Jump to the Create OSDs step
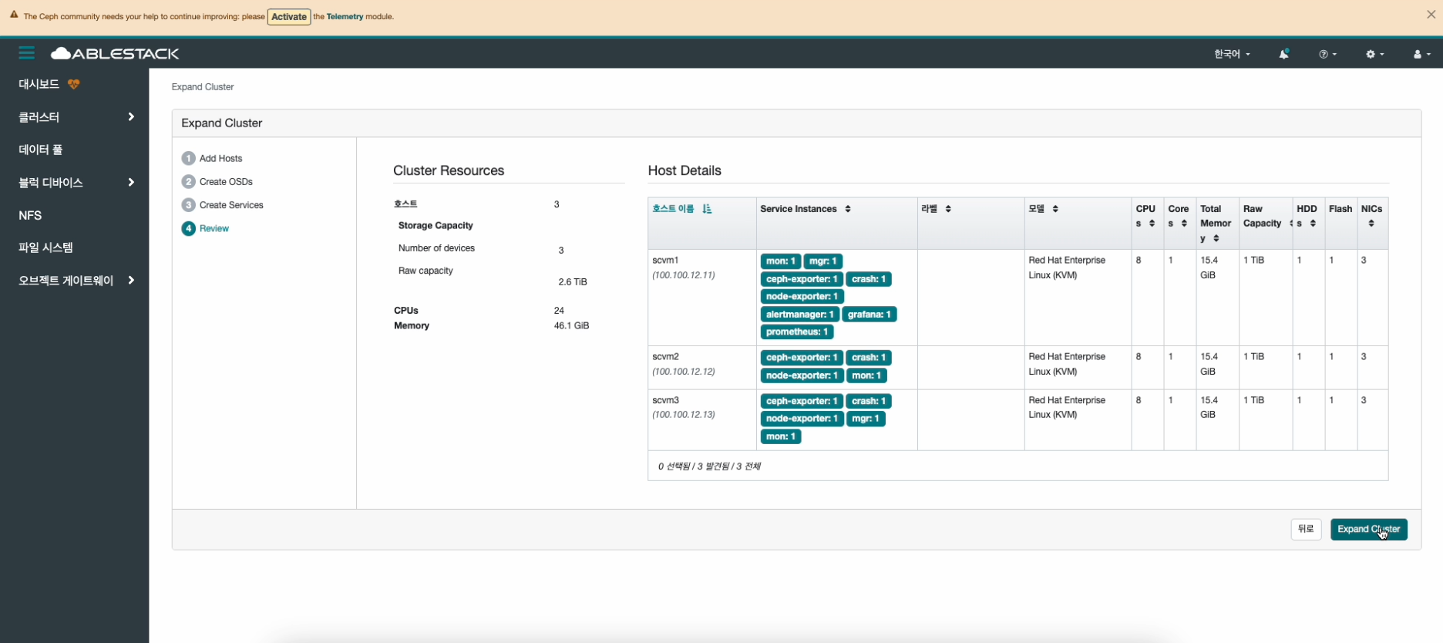This screenshot has height=643, width=1443. click(x=226, y=182)
